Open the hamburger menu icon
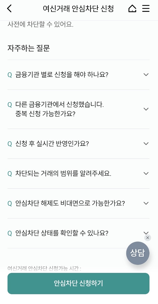The image size is (158, 304). (x=145, y=8)
